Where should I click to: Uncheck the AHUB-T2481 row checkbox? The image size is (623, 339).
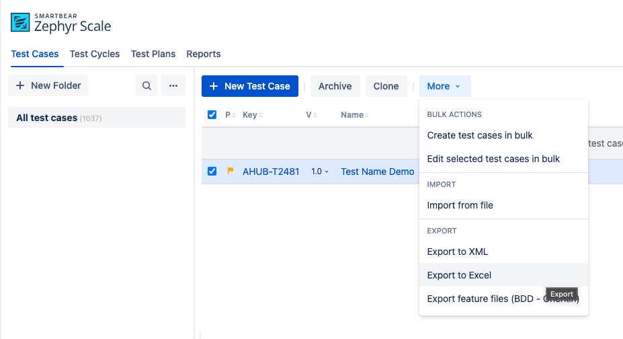point(212,172)
